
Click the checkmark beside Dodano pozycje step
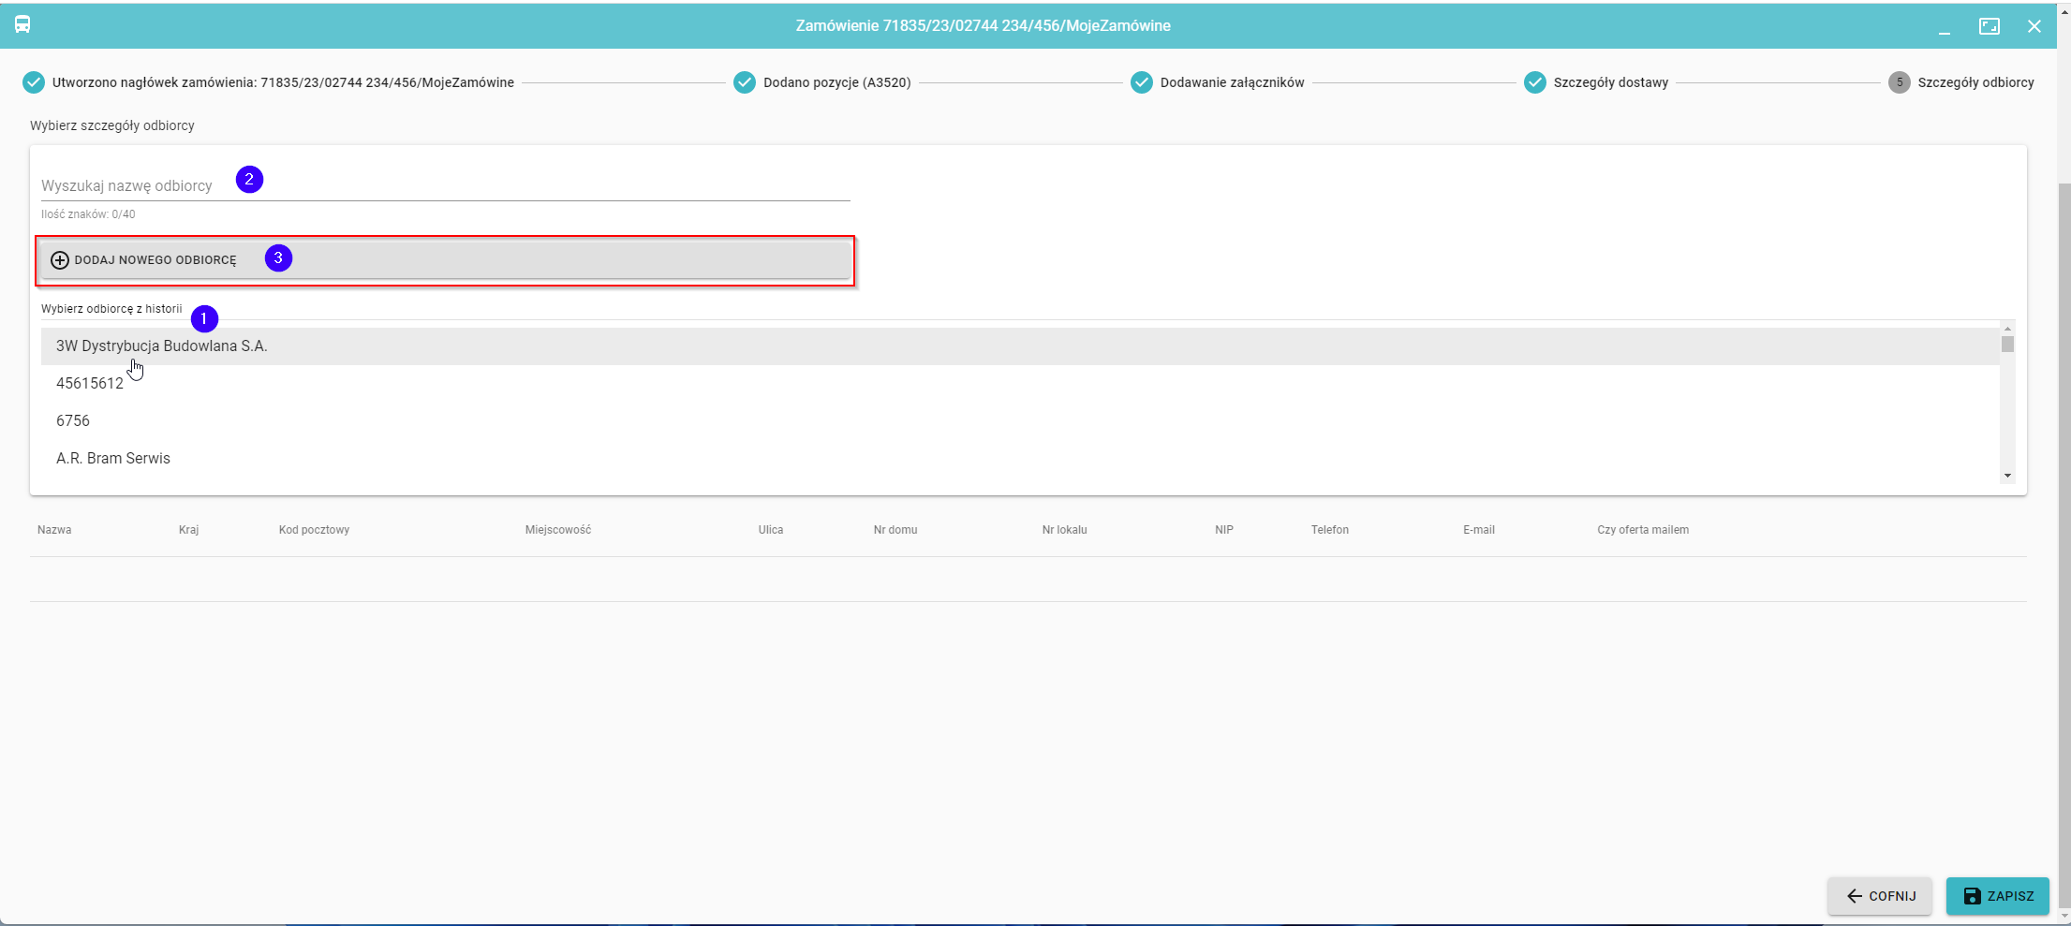pyautogui.click(x=745, y=82)
